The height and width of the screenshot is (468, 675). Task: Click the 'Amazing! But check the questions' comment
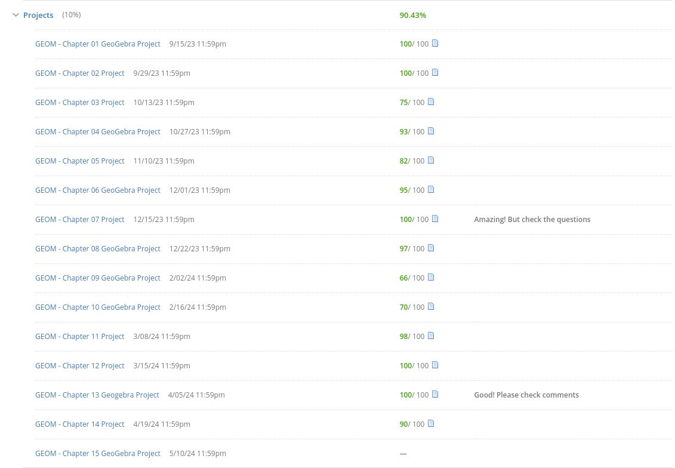pos(532,220)
